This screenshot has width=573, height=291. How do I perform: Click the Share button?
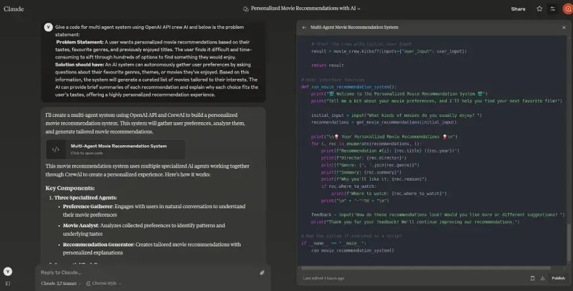(x=518, y=9)
